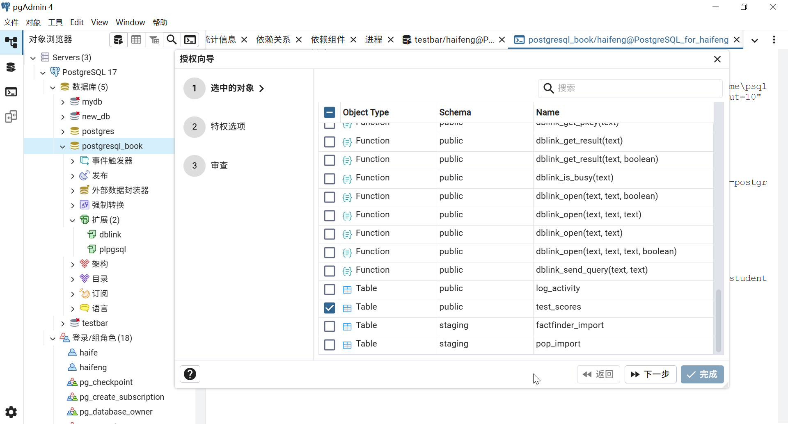This screenshot has height=424, width=788.
Task: Click the Query Tool icon in browser toolbar
Action: [118, 40]
